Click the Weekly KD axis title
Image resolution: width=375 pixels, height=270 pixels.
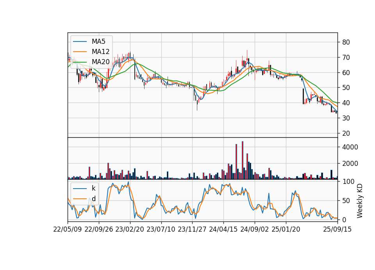(x=360, y=201)
